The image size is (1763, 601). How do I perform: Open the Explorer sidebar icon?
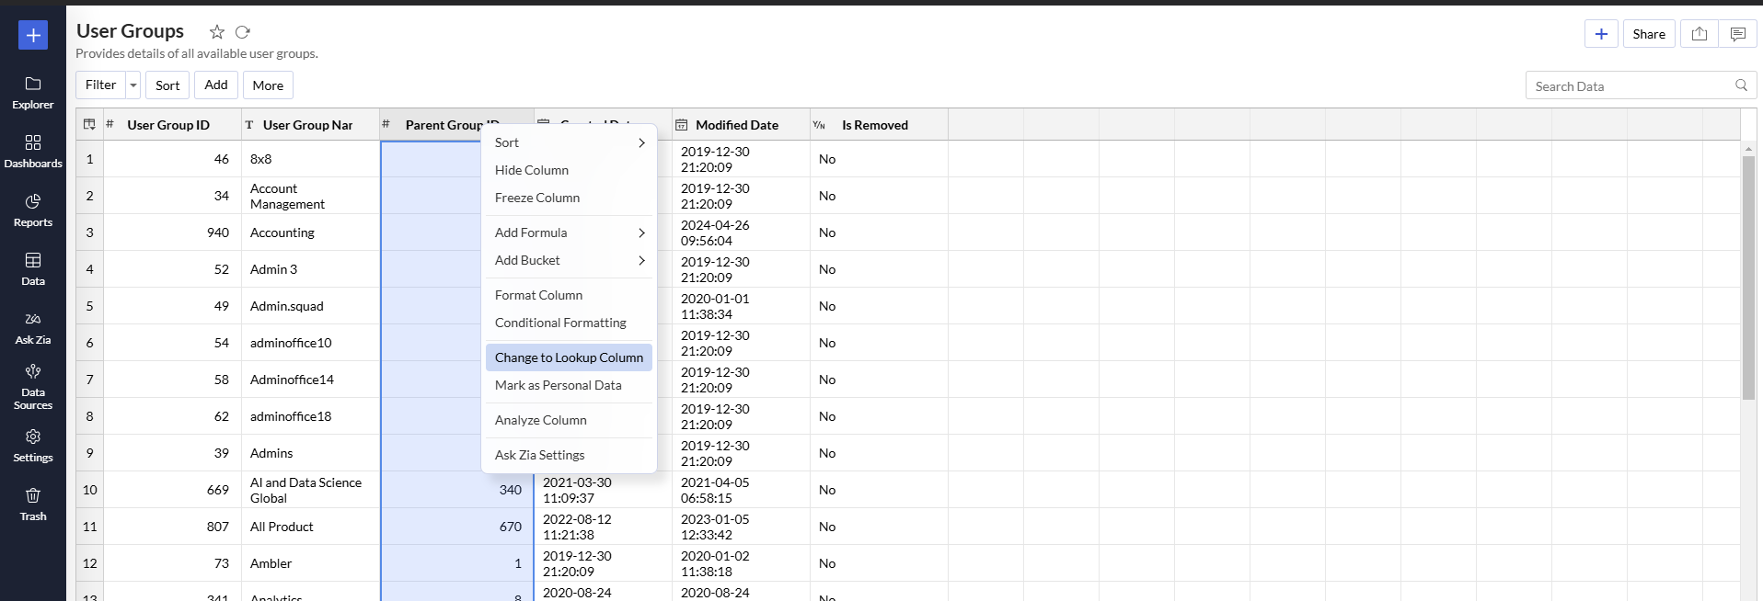coord(33,92)
